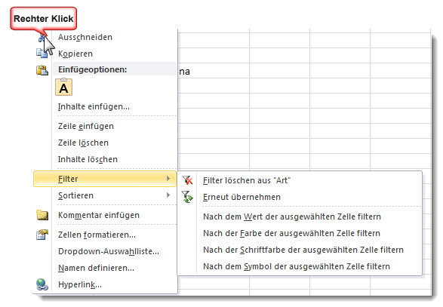Select Zeile löschen menu entry
443x307 pixels.
[x=83, y=143]
